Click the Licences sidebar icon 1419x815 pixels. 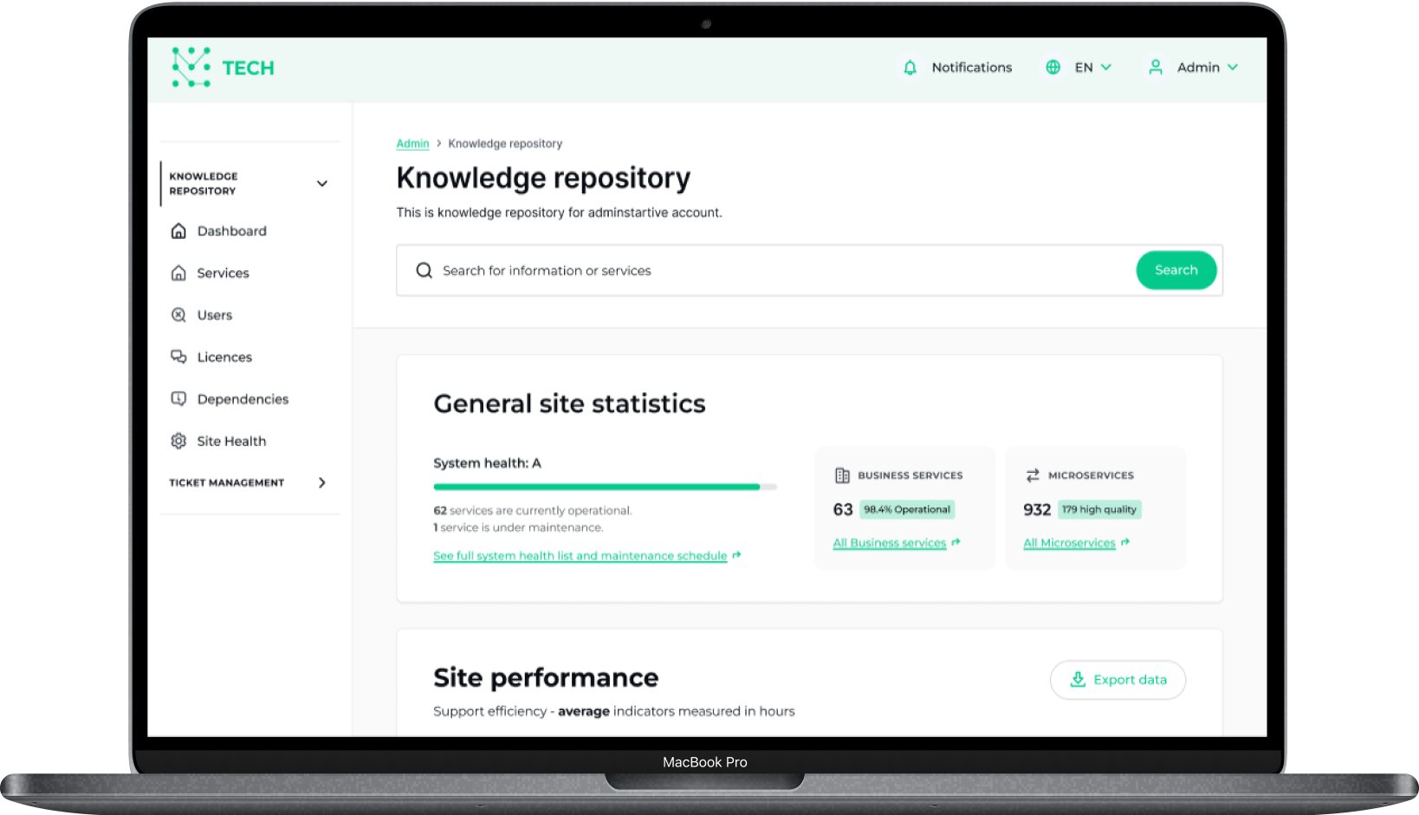tap(178, 357)
